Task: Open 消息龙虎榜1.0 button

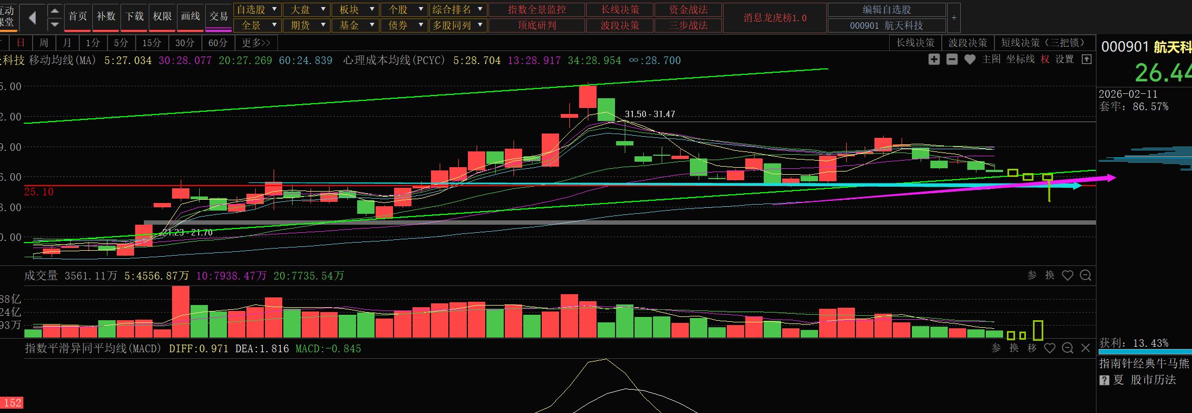Action: coord(775,18)
